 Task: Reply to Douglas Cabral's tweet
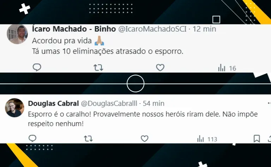coord(32,138)
